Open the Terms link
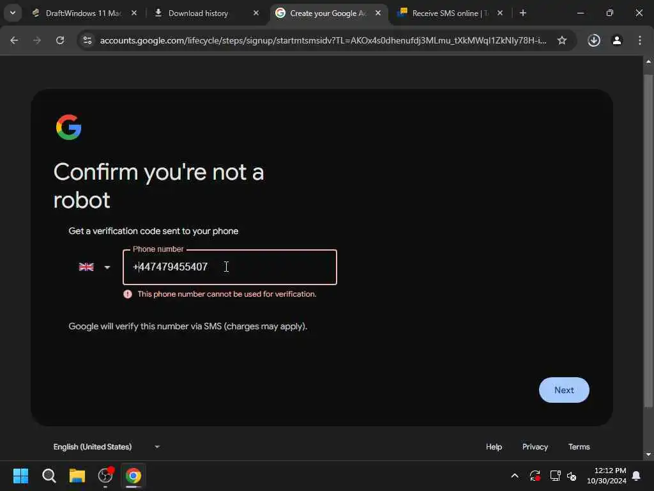 pyautogui.click(x=579, y=447)
